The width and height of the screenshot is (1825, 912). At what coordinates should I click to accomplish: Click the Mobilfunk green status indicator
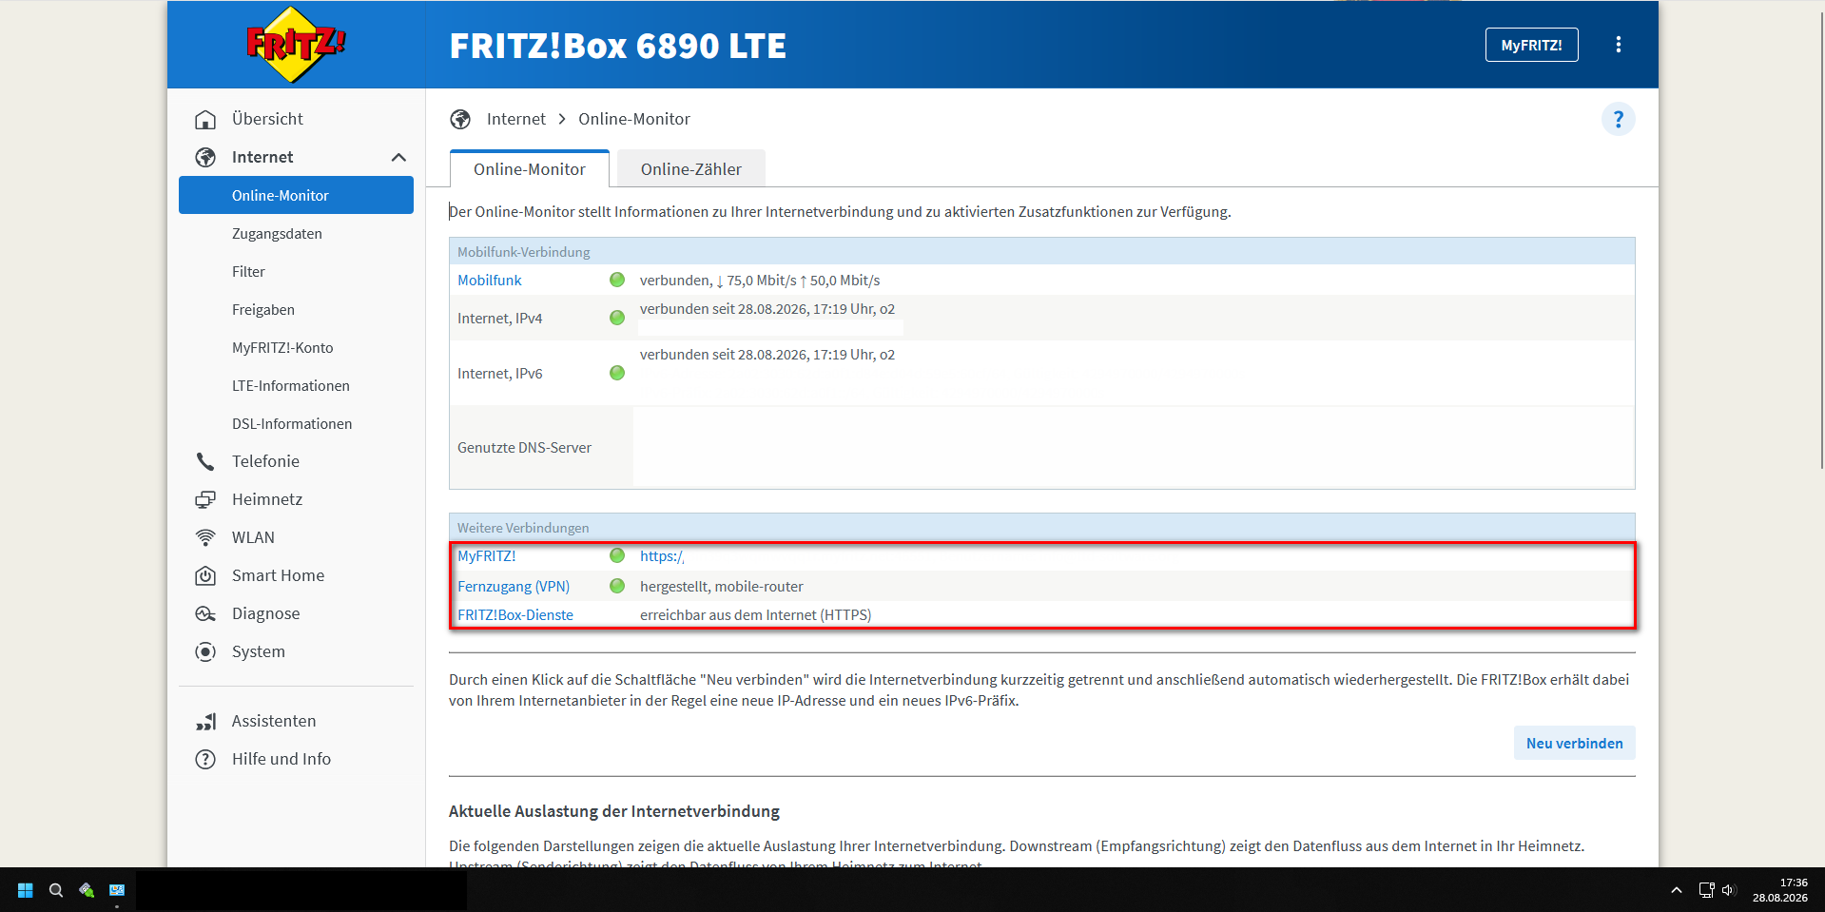[617, 280]
